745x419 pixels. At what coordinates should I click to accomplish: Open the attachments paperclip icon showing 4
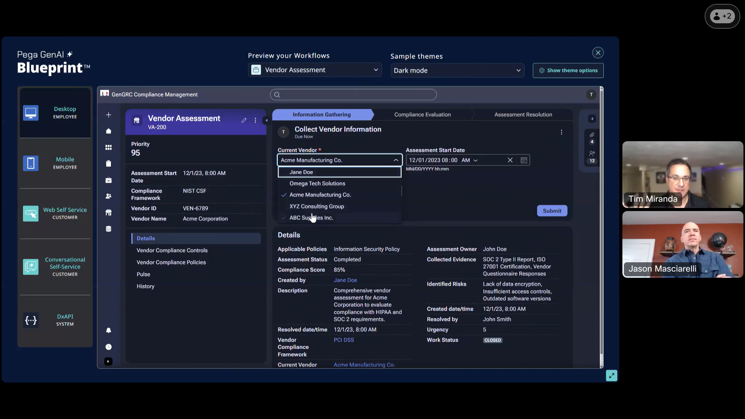pyautogui.click(x=591, y=137)
